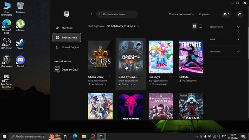Select the Steam desktop shortcut
249x140 pixels.
[x=20, y=43]
